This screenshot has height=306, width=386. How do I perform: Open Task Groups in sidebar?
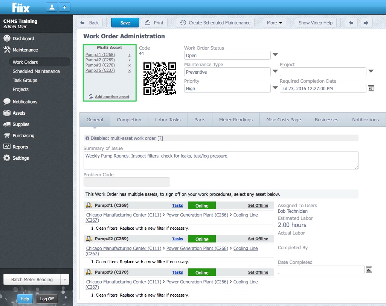25,80
